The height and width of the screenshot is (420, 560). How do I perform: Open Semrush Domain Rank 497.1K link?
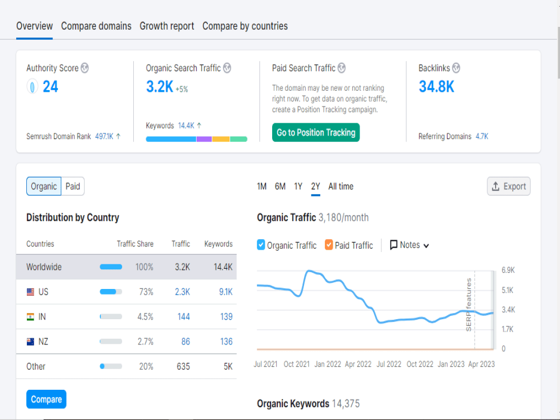pos(104,137)
